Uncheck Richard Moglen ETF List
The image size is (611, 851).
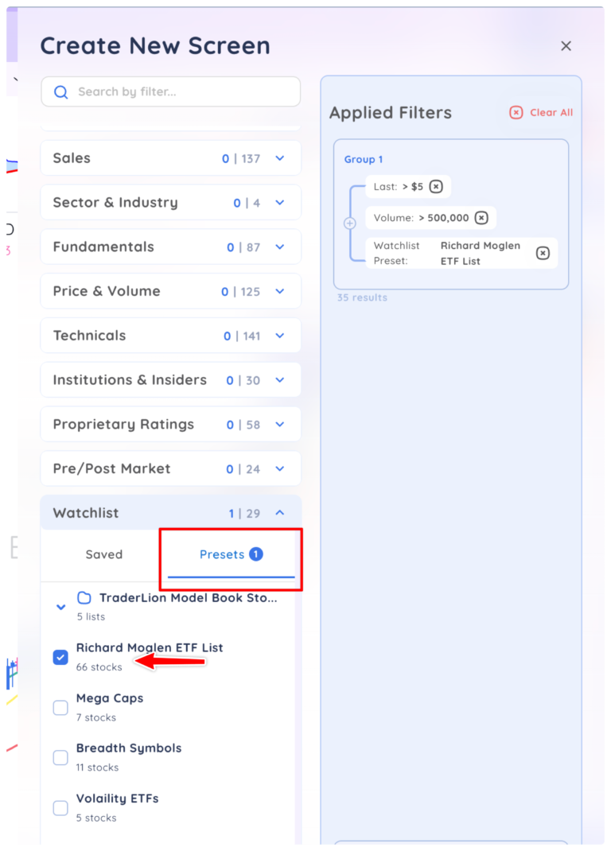tap(60, 657)
